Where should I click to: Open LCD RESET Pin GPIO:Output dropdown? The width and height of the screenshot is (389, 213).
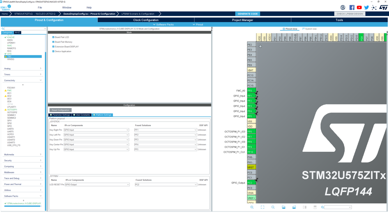pos(97,185)
